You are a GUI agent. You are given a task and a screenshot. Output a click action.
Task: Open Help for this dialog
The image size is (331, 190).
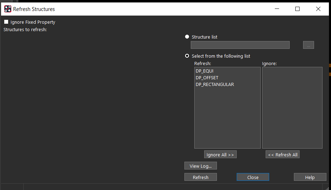(x=310, y=177)
